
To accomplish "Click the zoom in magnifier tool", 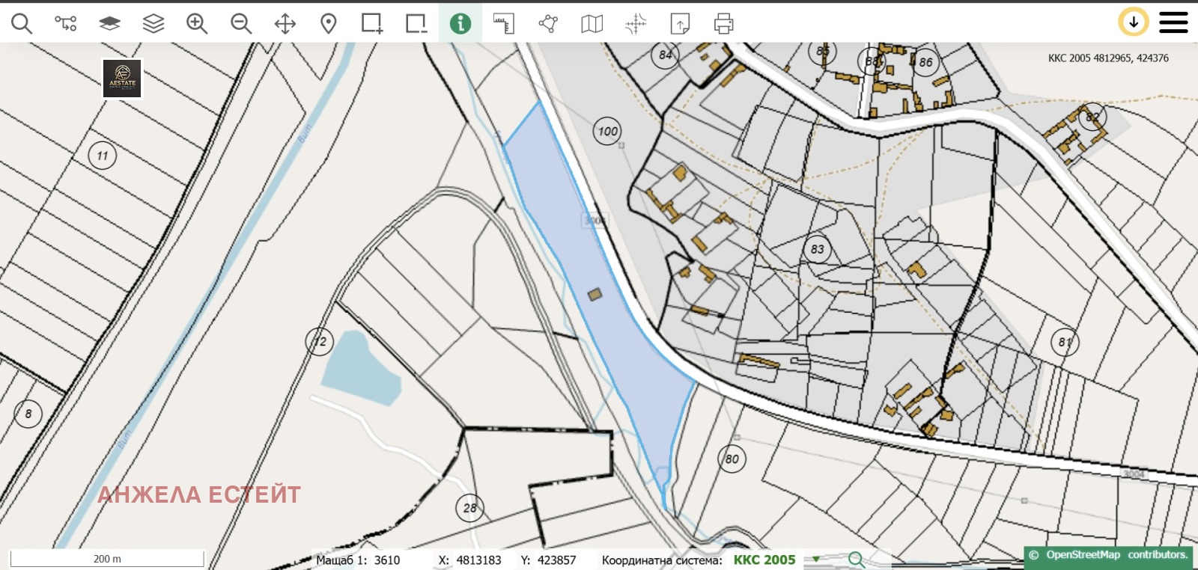I will tap(197, 24).
